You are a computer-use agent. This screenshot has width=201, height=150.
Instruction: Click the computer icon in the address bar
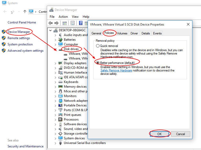click(31, 12)
